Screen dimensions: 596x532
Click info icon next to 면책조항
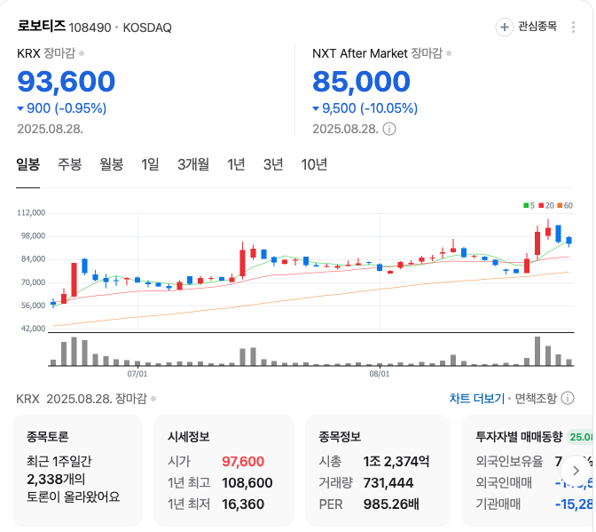pyautogui.click(x=568, y=399)
